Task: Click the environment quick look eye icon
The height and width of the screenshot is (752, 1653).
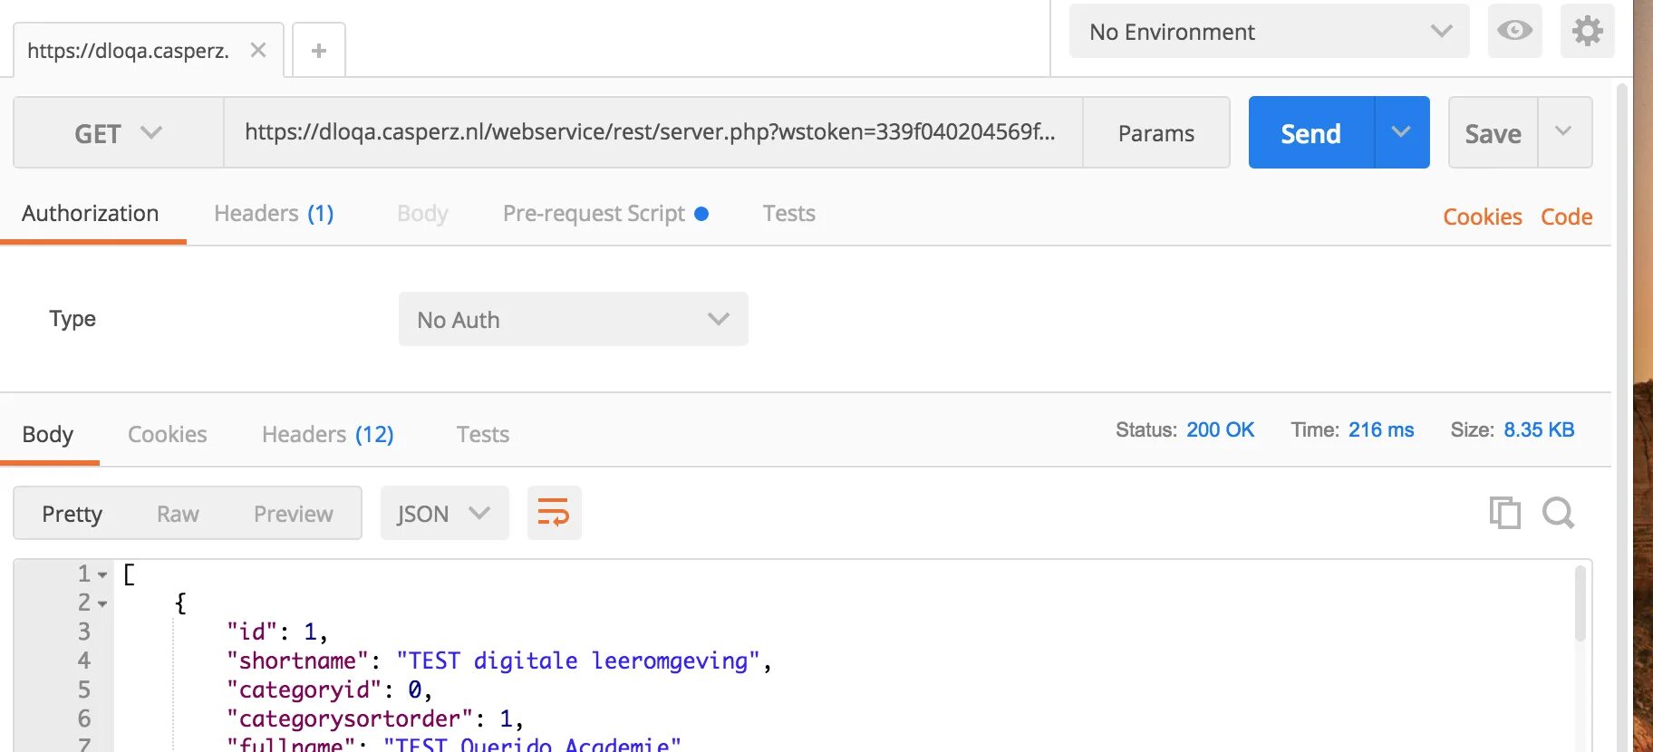Action: [1514, 32]
